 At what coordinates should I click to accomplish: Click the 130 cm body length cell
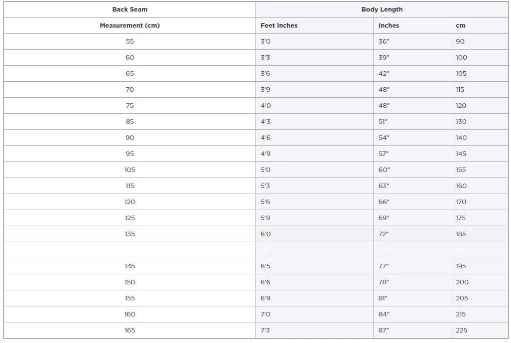pyautogui.click(x=461, y=122)
